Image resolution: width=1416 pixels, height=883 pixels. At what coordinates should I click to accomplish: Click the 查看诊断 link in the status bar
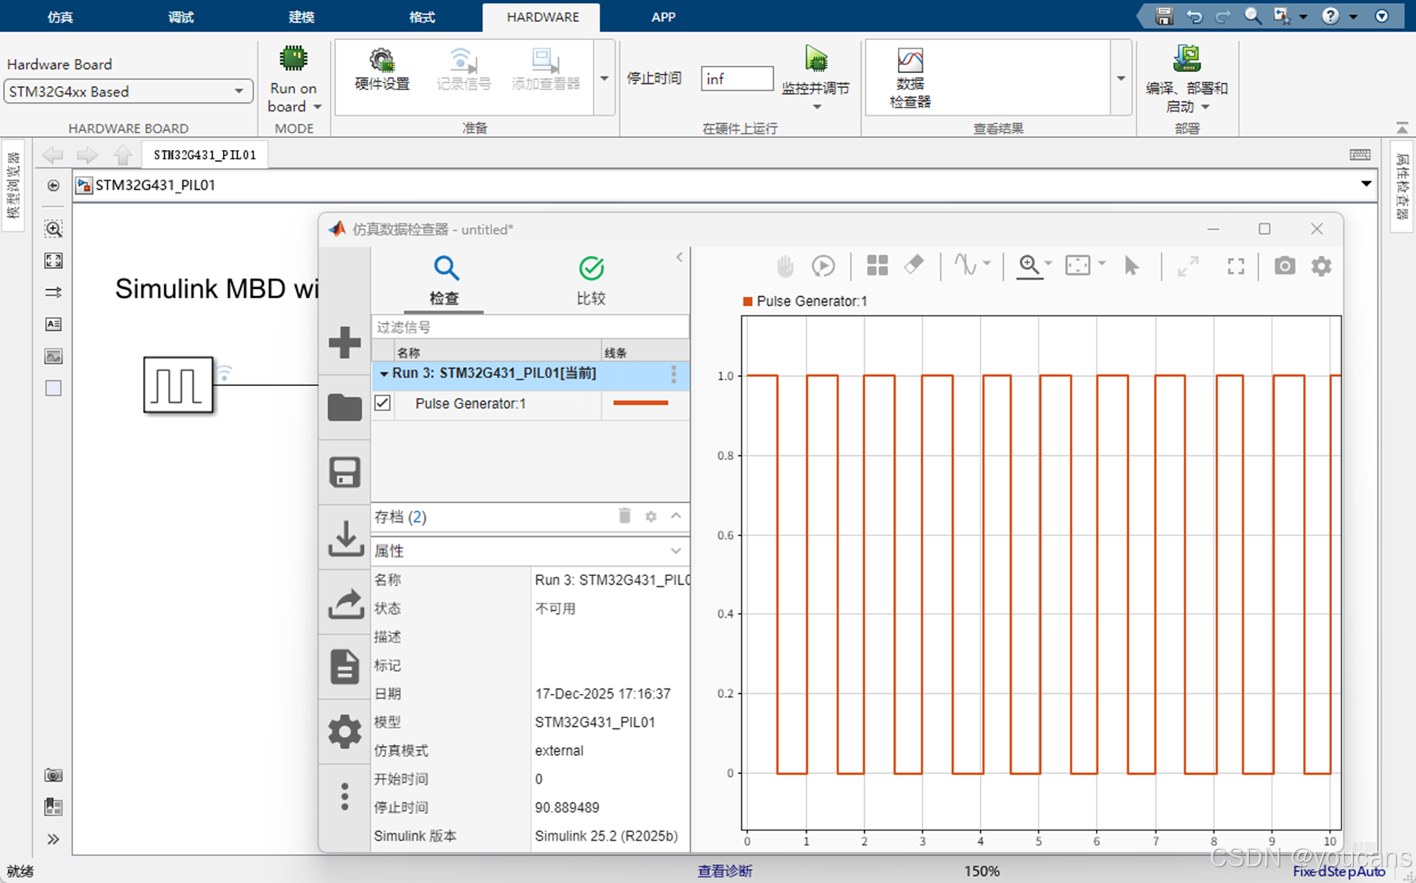(x=724, y=870)
